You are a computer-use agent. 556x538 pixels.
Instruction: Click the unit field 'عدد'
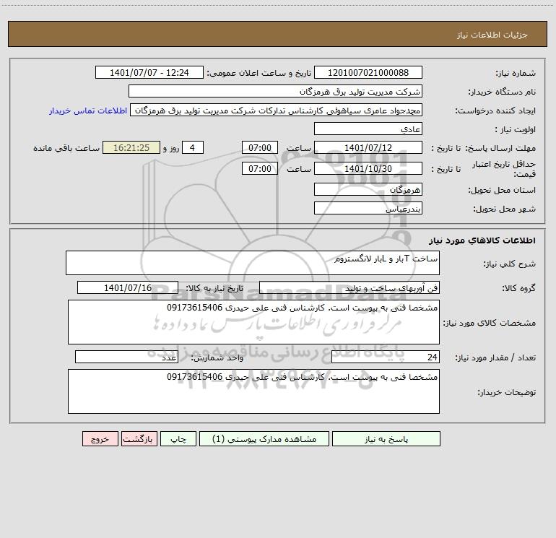[x=126, y=357]
